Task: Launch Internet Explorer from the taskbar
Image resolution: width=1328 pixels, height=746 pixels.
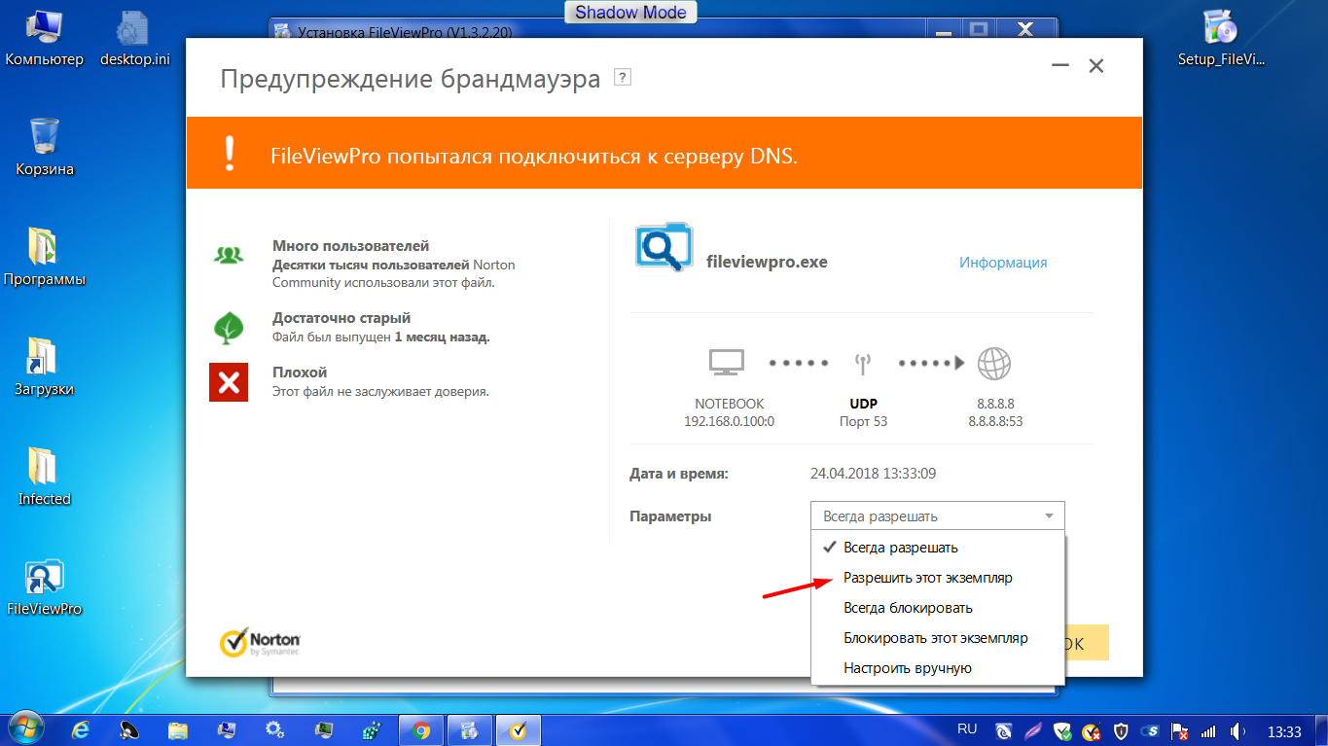Action: [x=82, y=729]
